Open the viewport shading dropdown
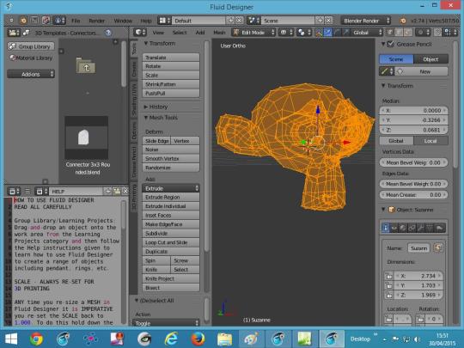The height and width of the screenshot is (348, 464). click(x=286, y=33)
